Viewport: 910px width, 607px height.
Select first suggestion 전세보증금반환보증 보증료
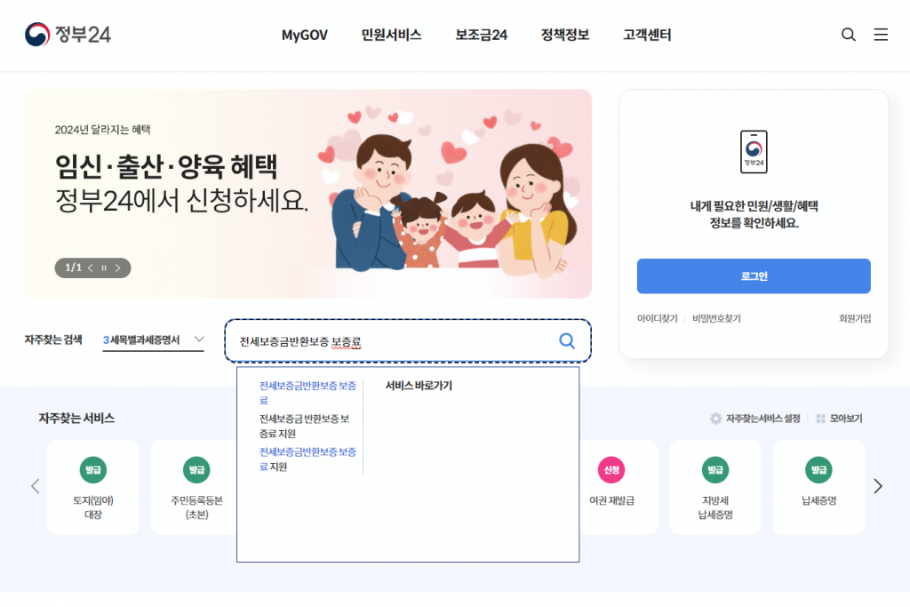pos(307,393)
